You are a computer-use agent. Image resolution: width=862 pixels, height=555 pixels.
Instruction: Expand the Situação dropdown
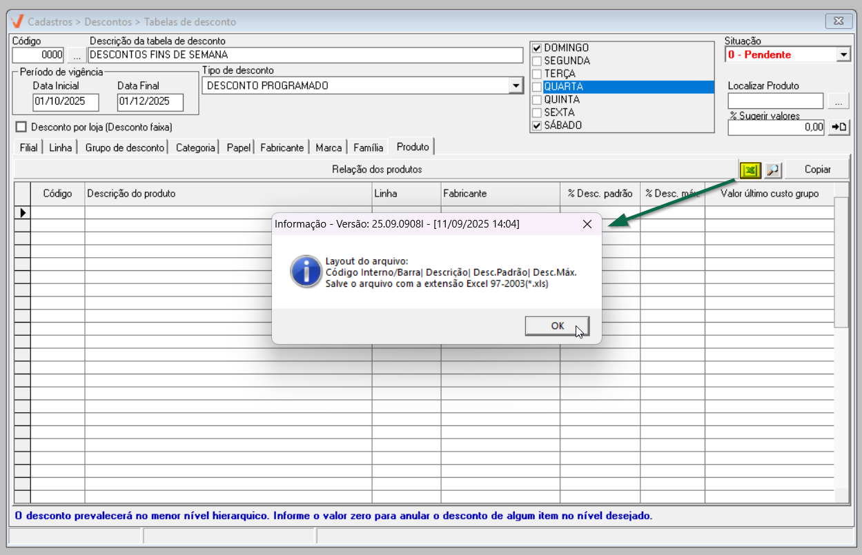pos(843,54)
